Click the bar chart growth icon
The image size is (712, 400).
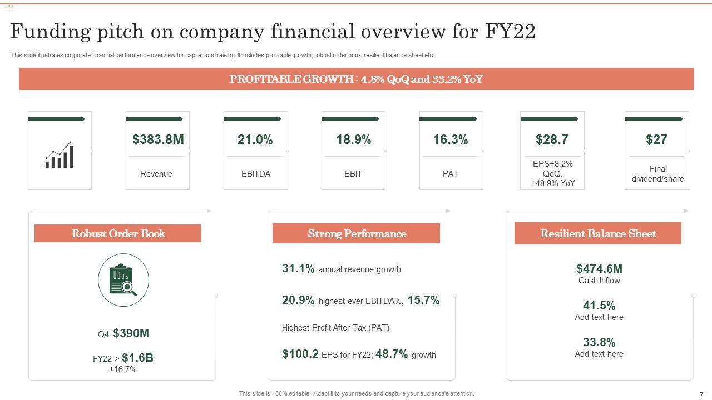click(x=60, y=154)
